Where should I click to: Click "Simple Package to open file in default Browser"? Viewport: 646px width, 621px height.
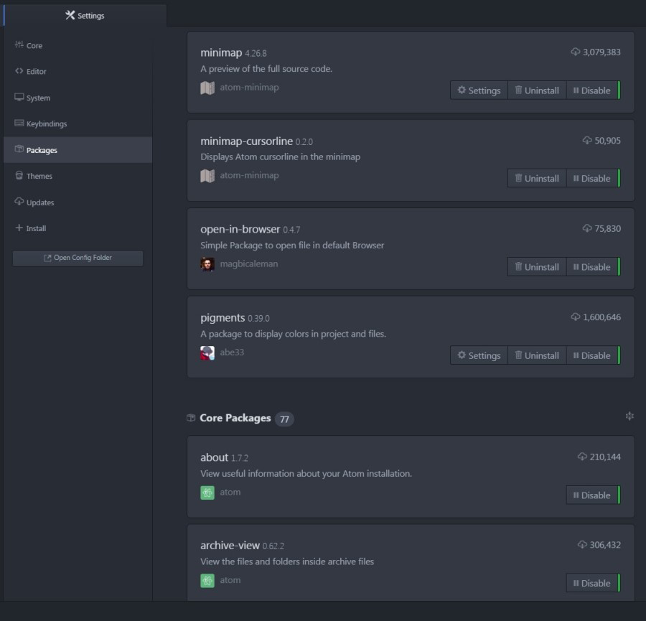click(x=292, y=246)
